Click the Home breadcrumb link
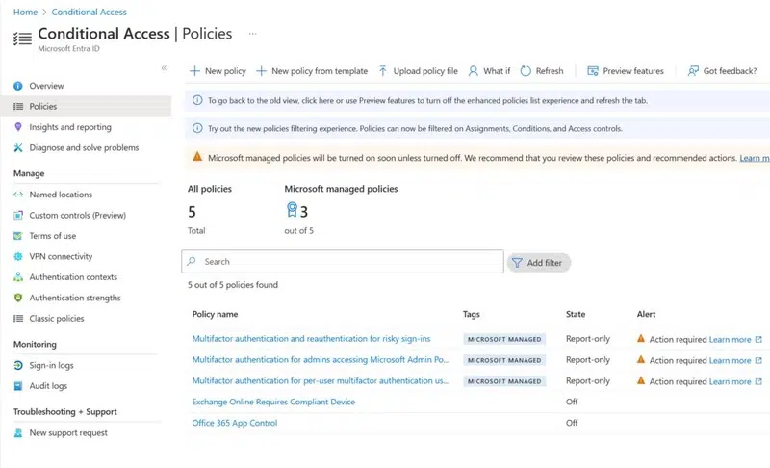770x468 pixels. pyautogui.click(x=26, y=12)
